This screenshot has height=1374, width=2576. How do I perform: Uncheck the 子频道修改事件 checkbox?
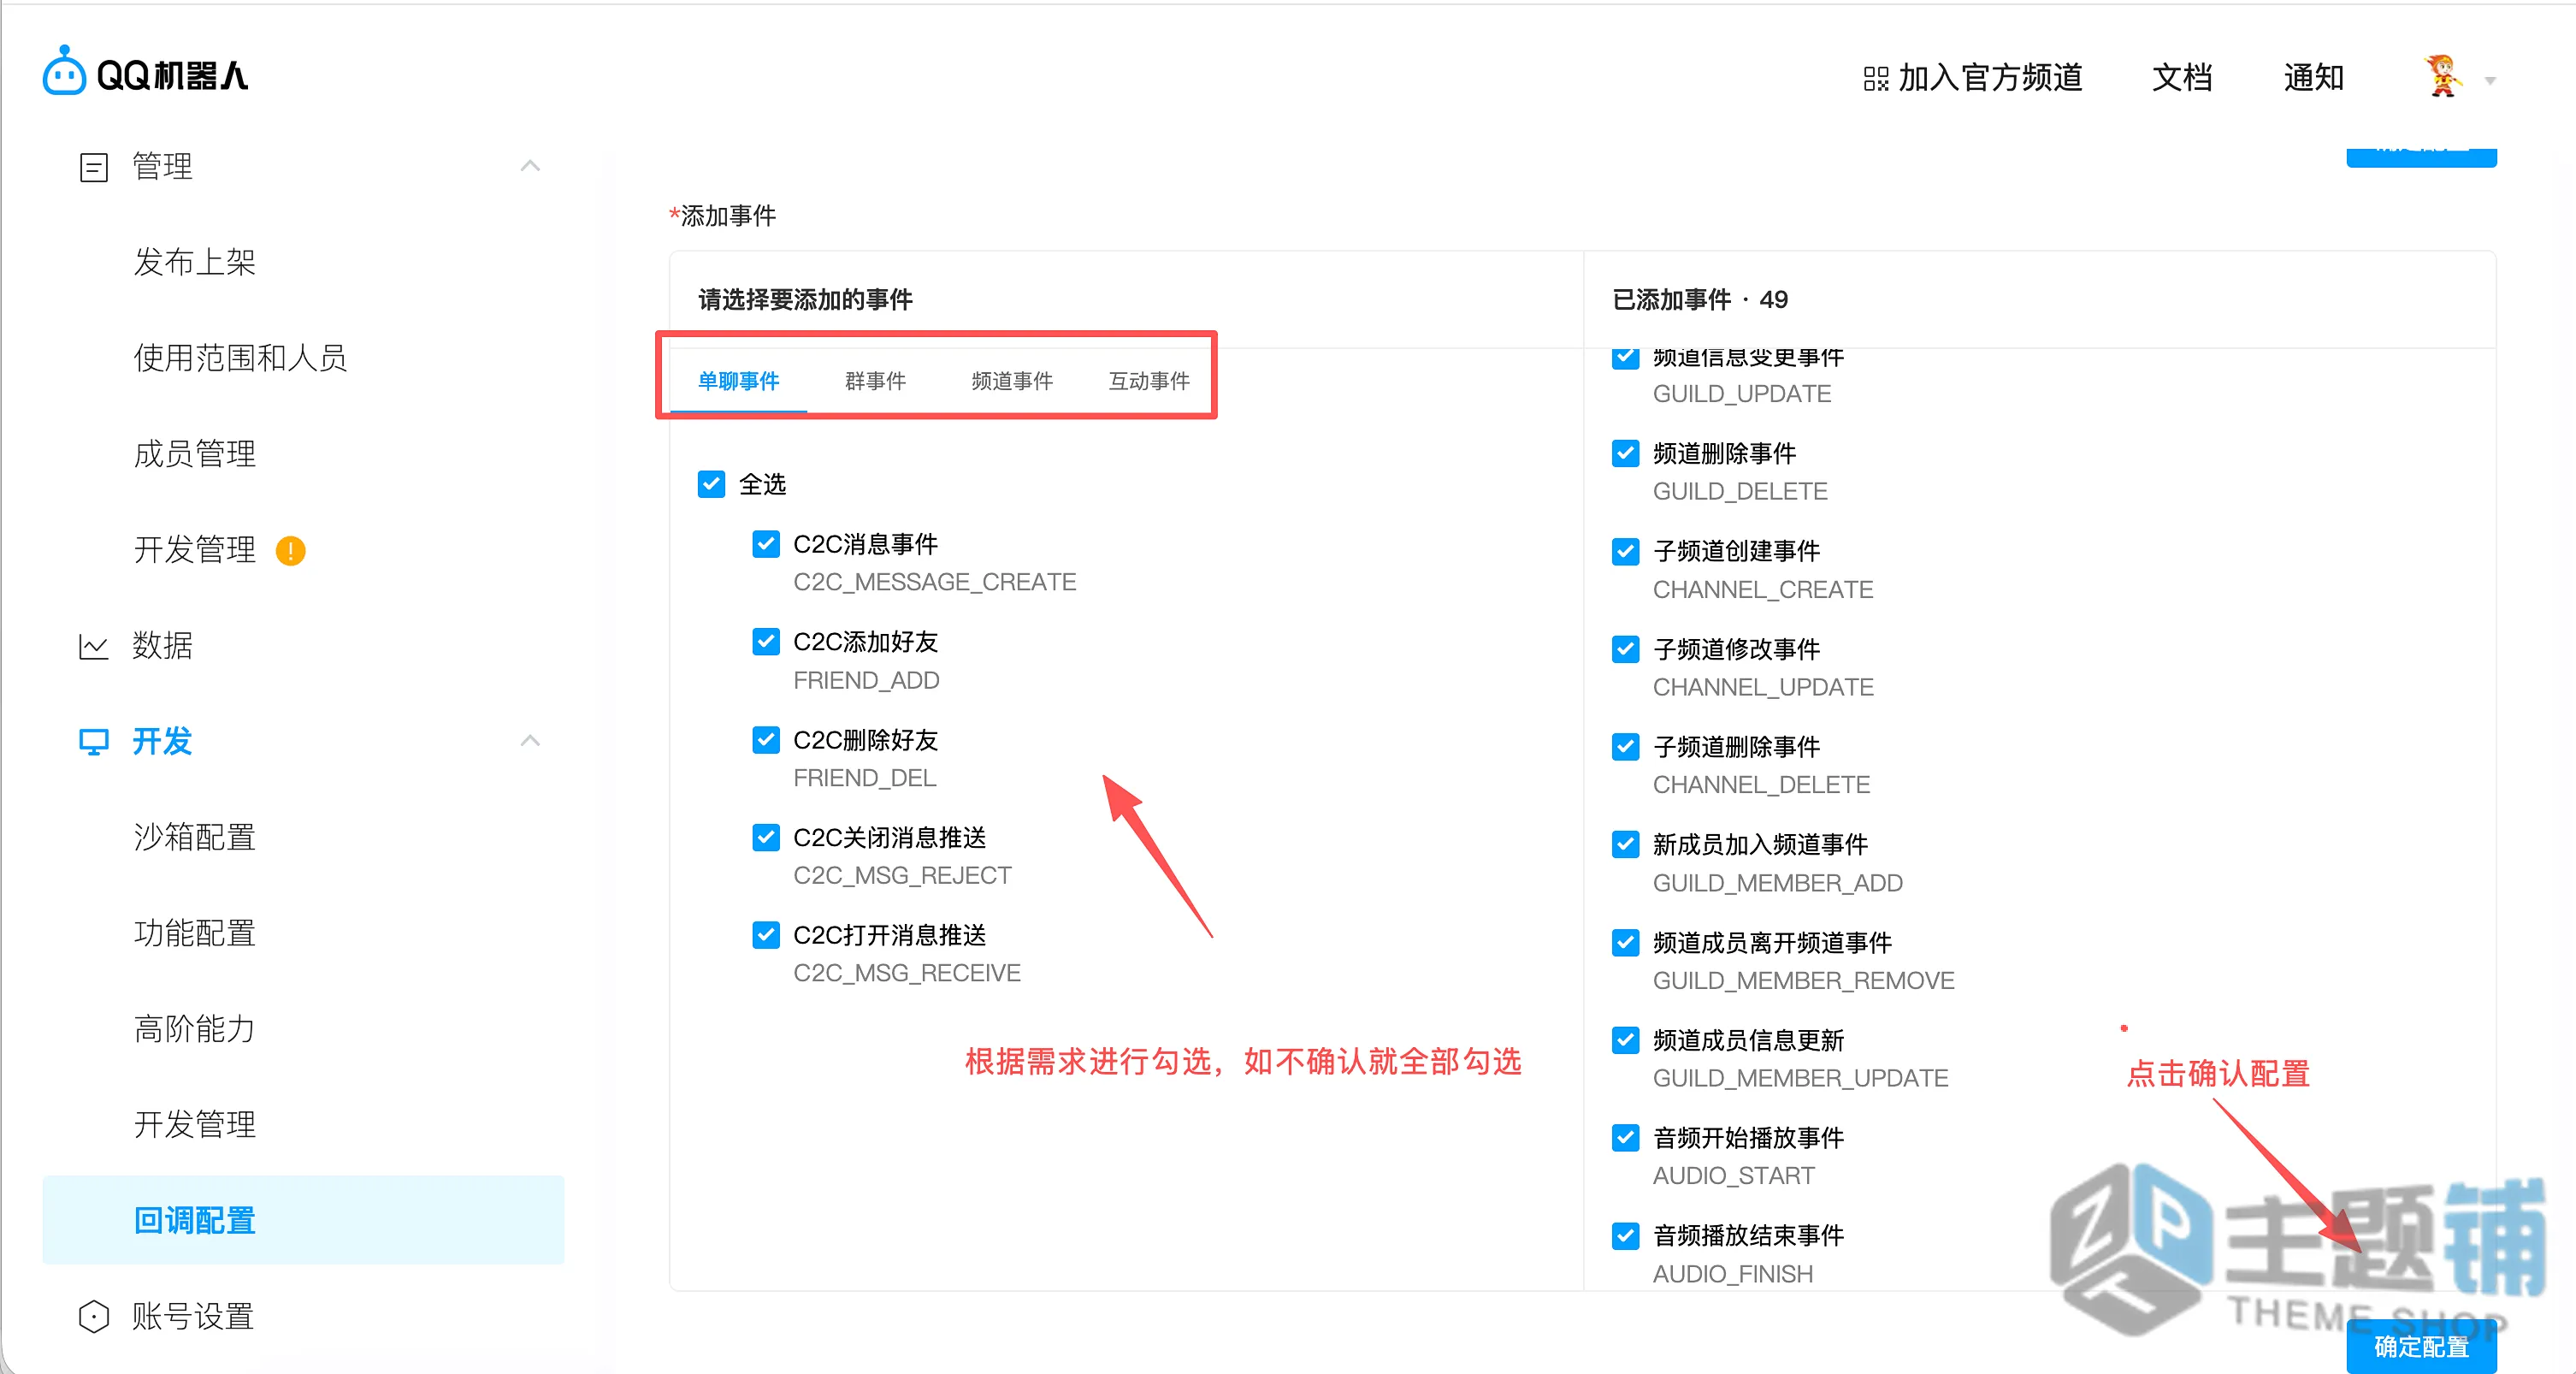coord(1626,649)
